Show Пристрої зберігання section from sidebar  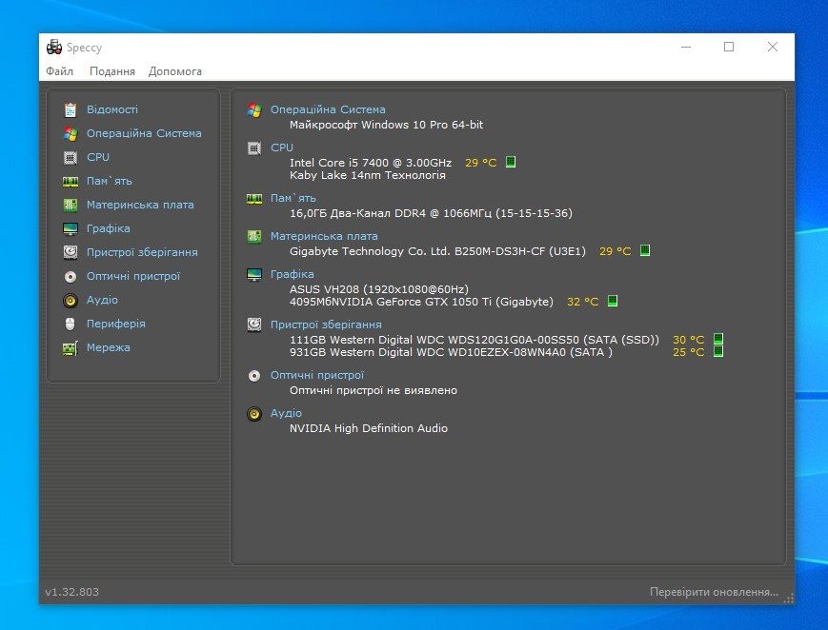coord(142,252)
